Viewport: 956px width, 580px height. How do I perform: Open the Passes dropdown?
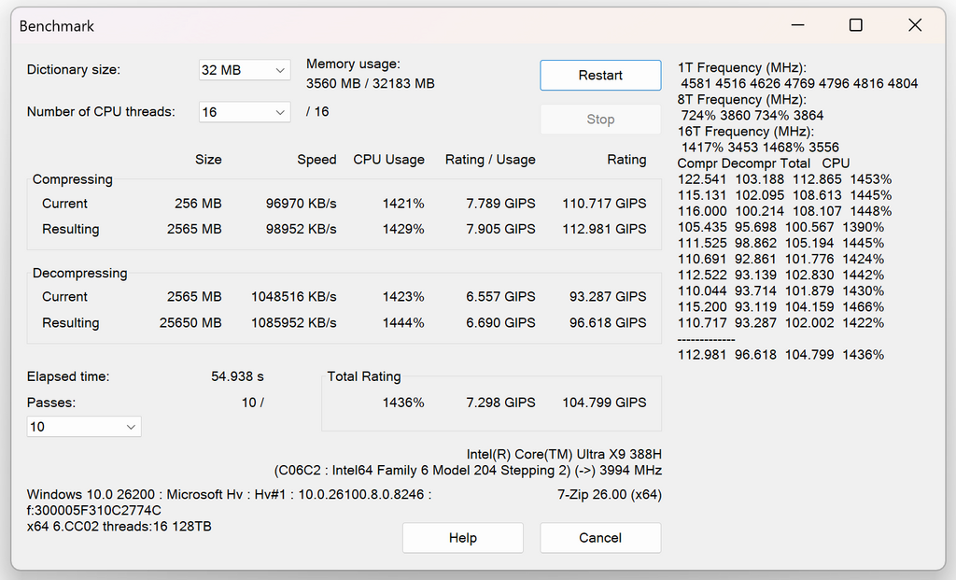point(82,426)
